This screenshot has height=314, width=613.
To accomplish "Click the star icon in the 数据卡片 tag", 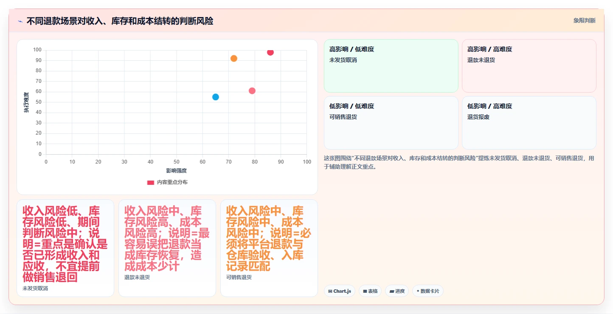I will 418,291.
